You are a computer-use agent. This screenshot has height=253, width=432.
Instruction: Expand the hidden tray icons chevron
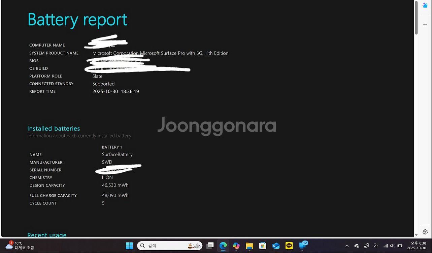[347, 246]
